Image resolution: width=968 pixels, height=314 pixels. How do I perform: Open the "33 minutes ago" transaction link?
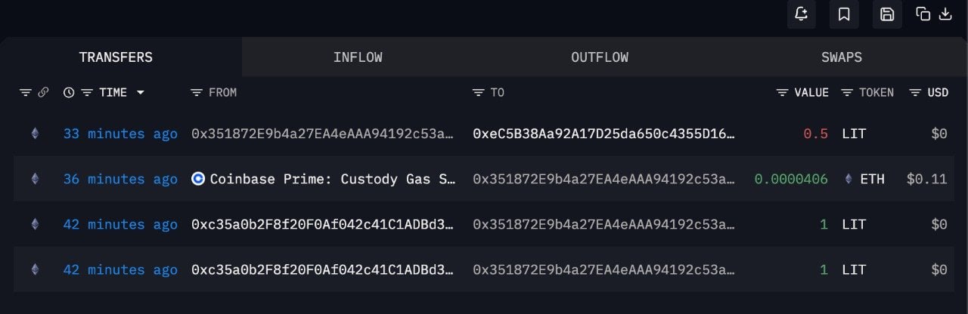[x=120, y=134]
